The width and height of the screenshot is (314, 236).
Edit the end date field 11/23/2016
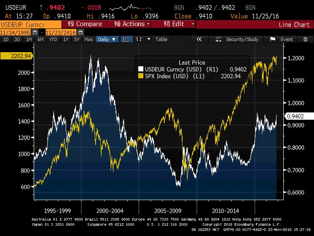click(x=61, y=32)
